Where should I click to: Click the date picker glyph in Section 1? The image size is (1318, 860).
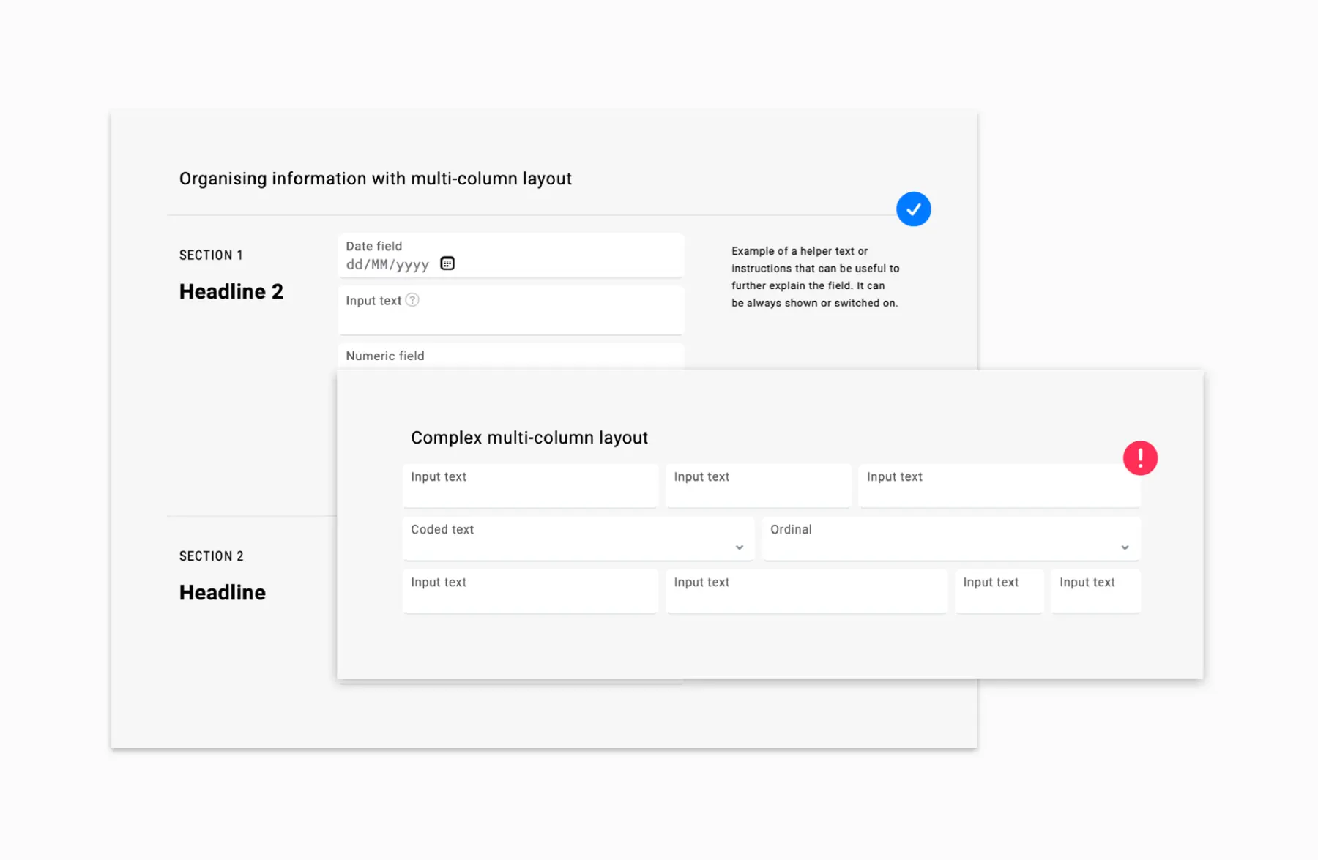pyautogui.click(x=447, y=263)
